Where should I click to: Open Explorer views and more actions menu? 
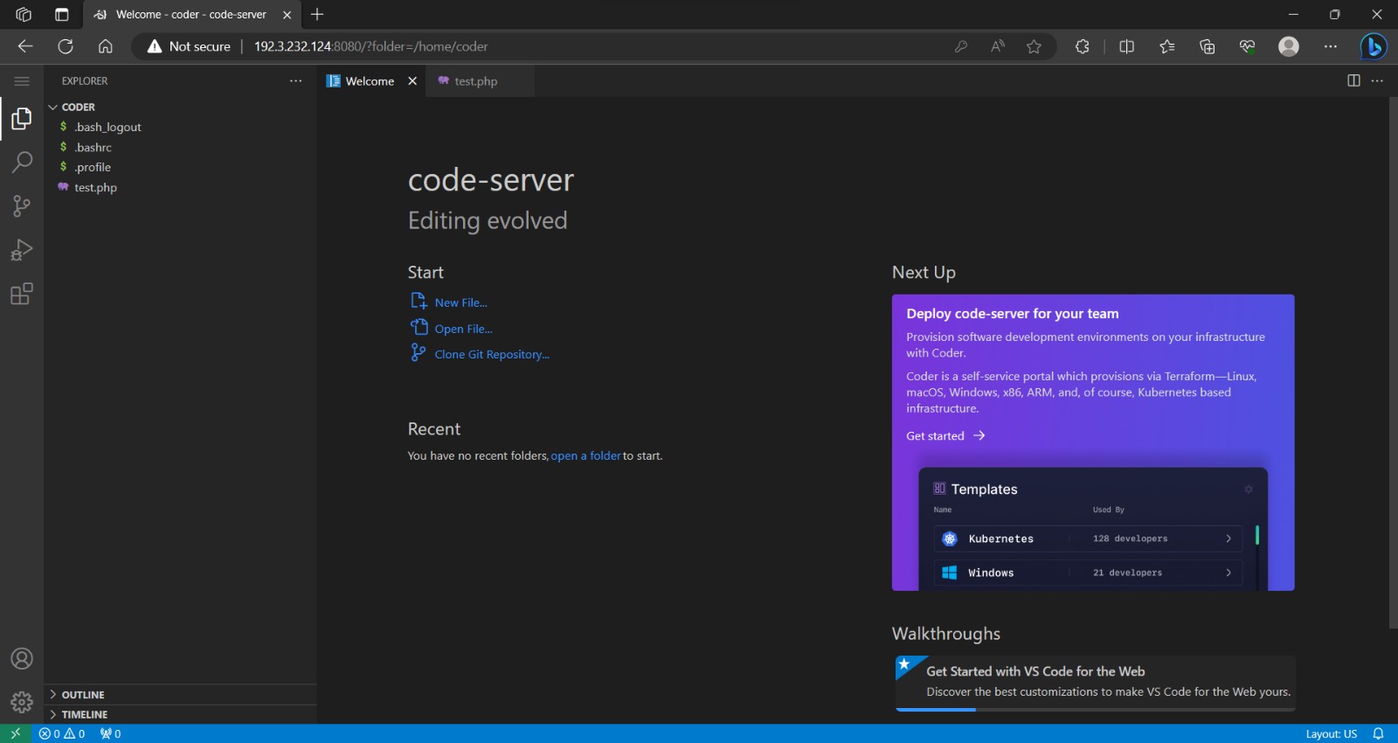coord(296,80)
